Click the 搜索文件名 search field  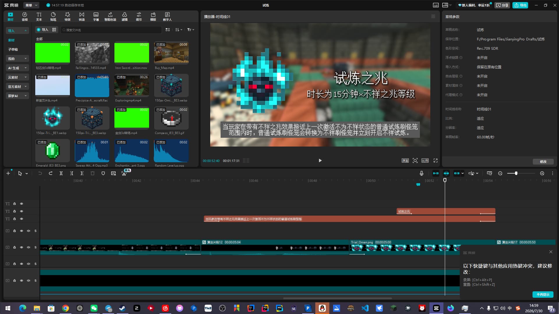point(111,30)
